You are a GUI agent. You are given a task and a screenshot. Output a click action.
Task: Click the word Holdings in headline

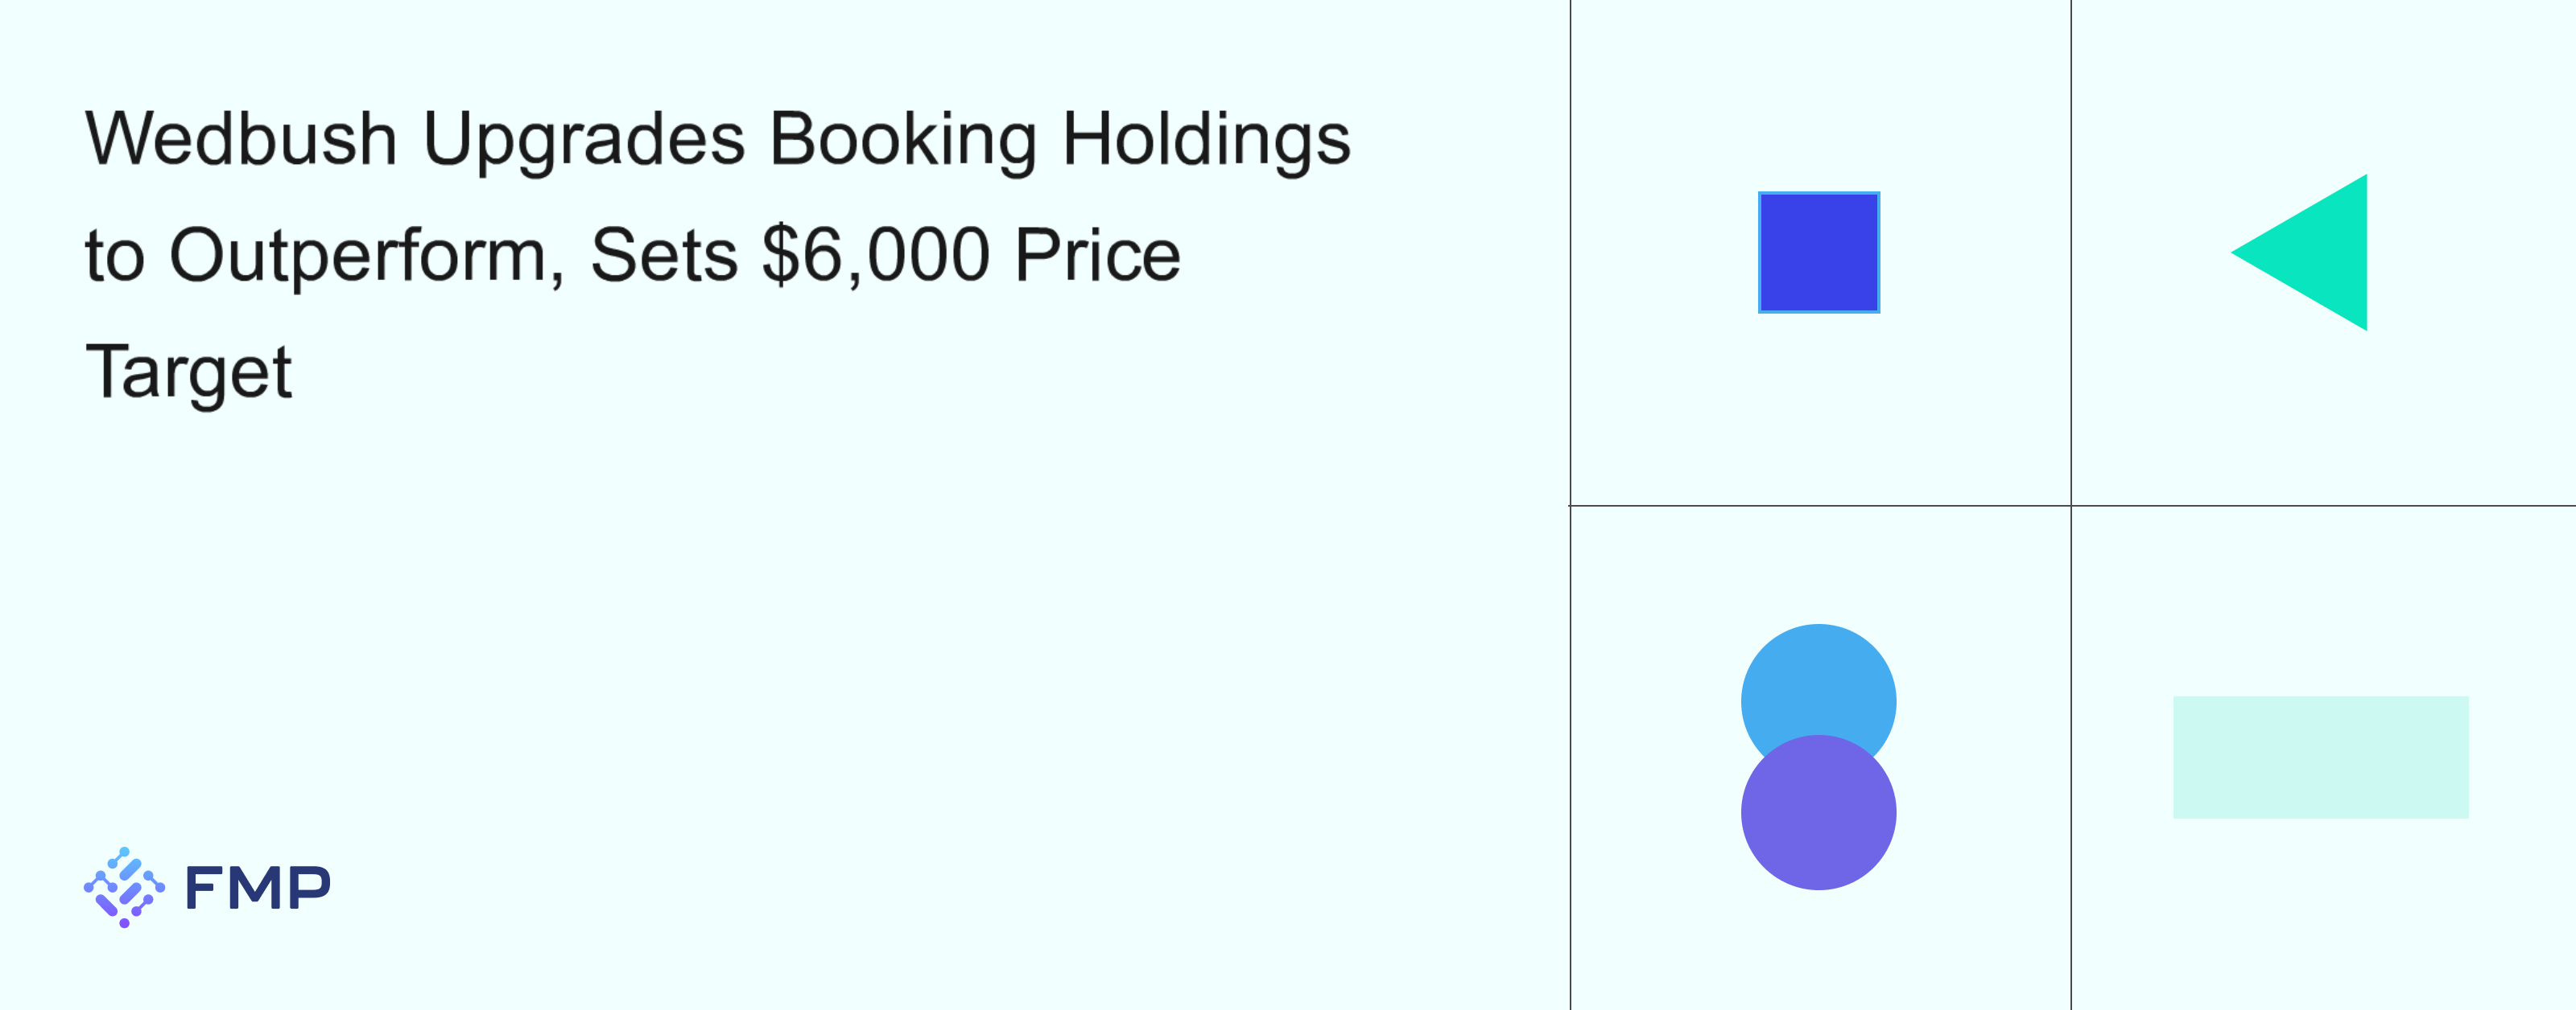pyautogui.click(x=1206, y=139)
